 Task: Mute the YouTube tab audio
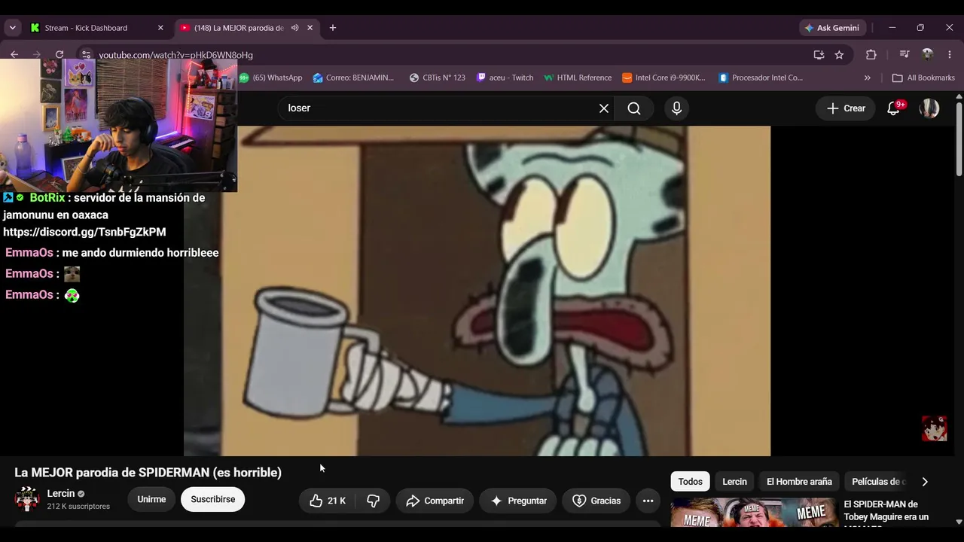(294, 28)
